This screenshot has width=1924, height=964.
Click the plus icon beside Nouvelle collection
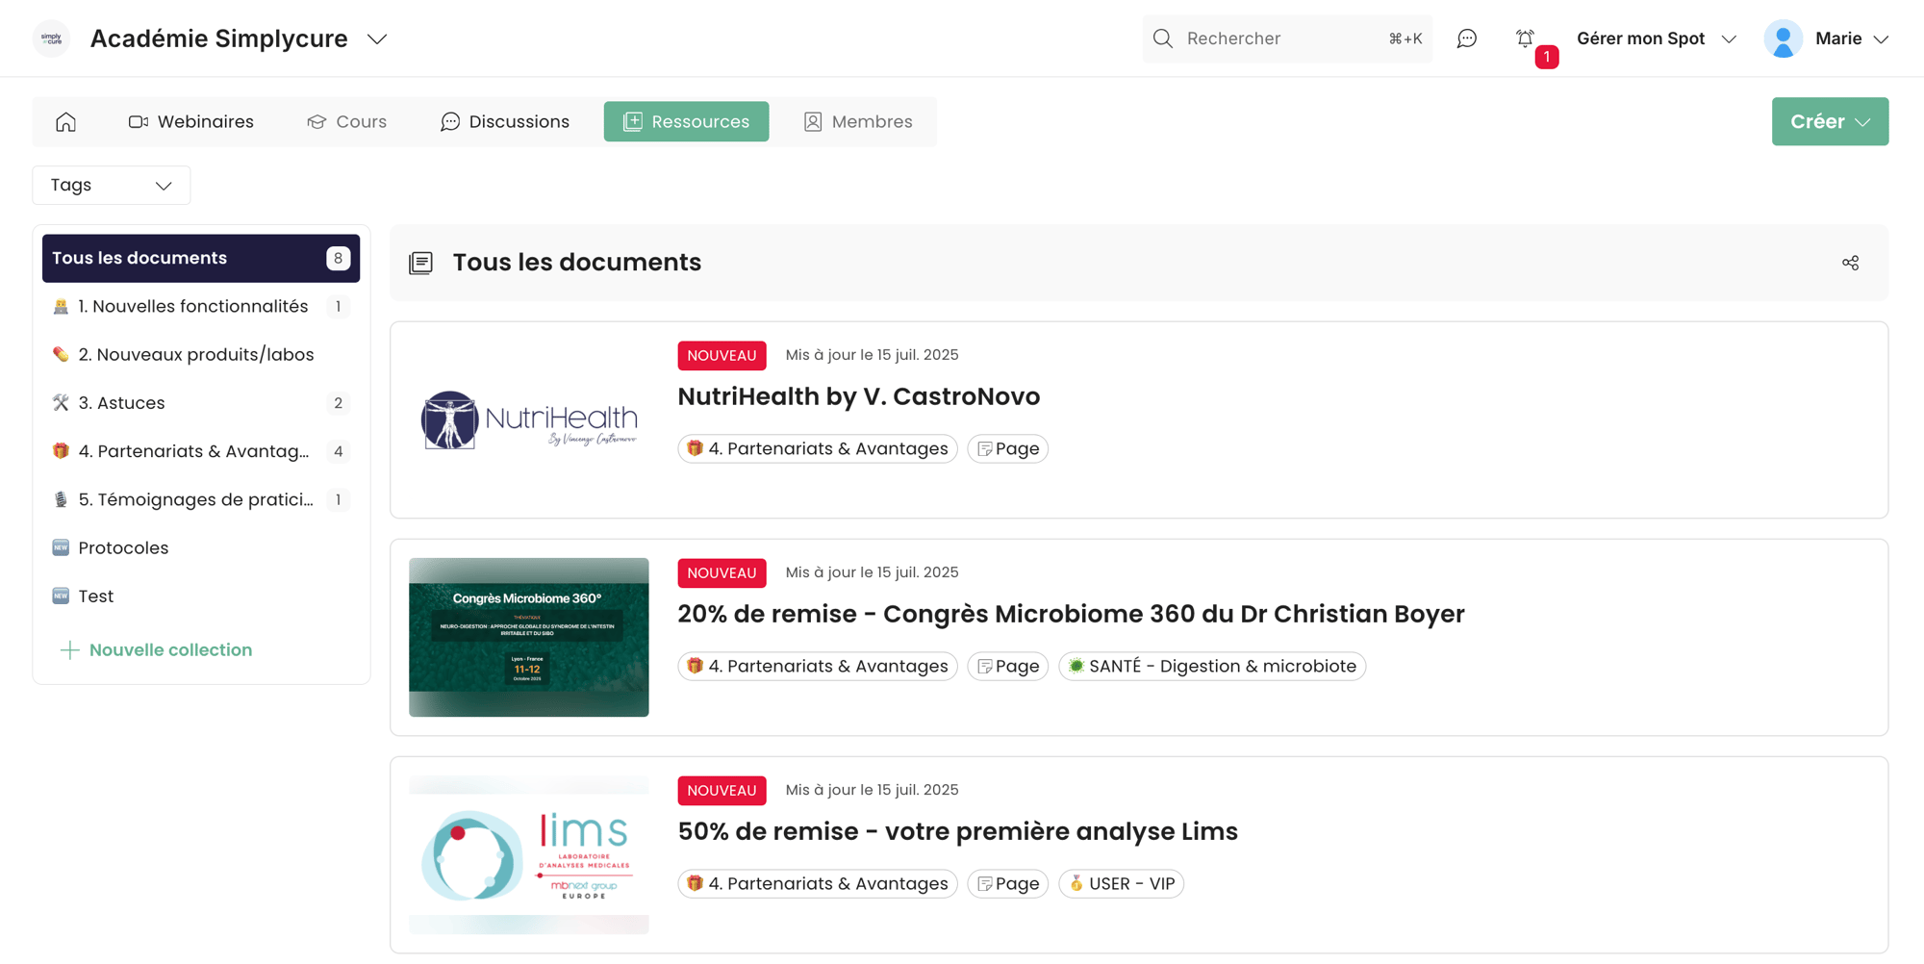[x=69, y=650]
